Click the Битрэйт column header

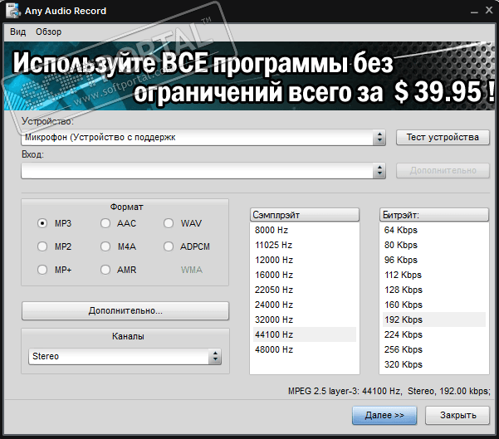click(x=434, y=215)
